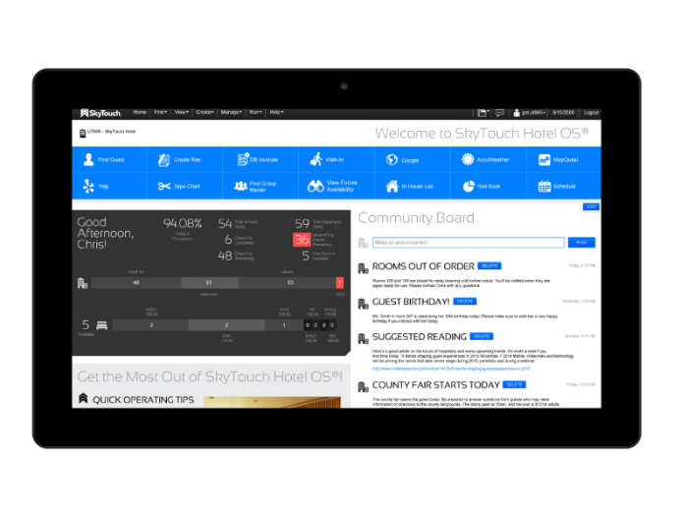Viewport: 686px width, 516px height.
Task: Delete the Rooms Out of Order announcement
Action: [x=489, y=266]
